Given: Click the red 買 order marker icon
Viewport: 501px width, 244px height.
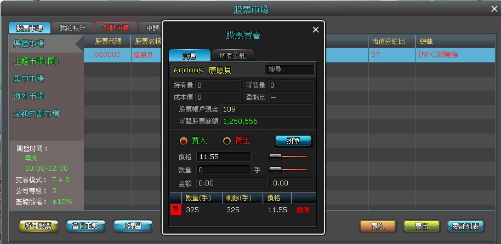Looking at the screenshot, I should [x=175, y=210].
